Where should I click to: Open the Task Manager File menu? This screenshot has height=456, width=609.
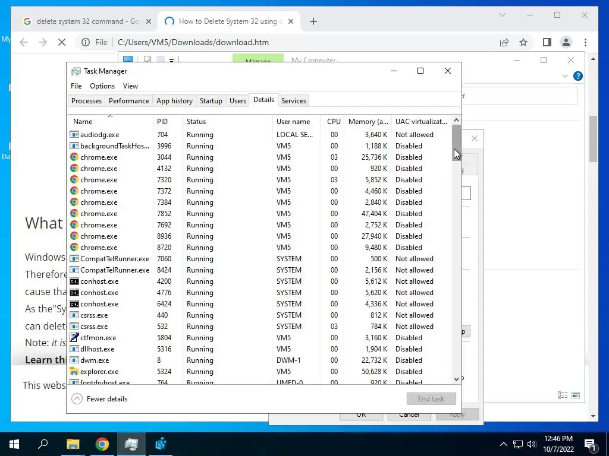76,86
